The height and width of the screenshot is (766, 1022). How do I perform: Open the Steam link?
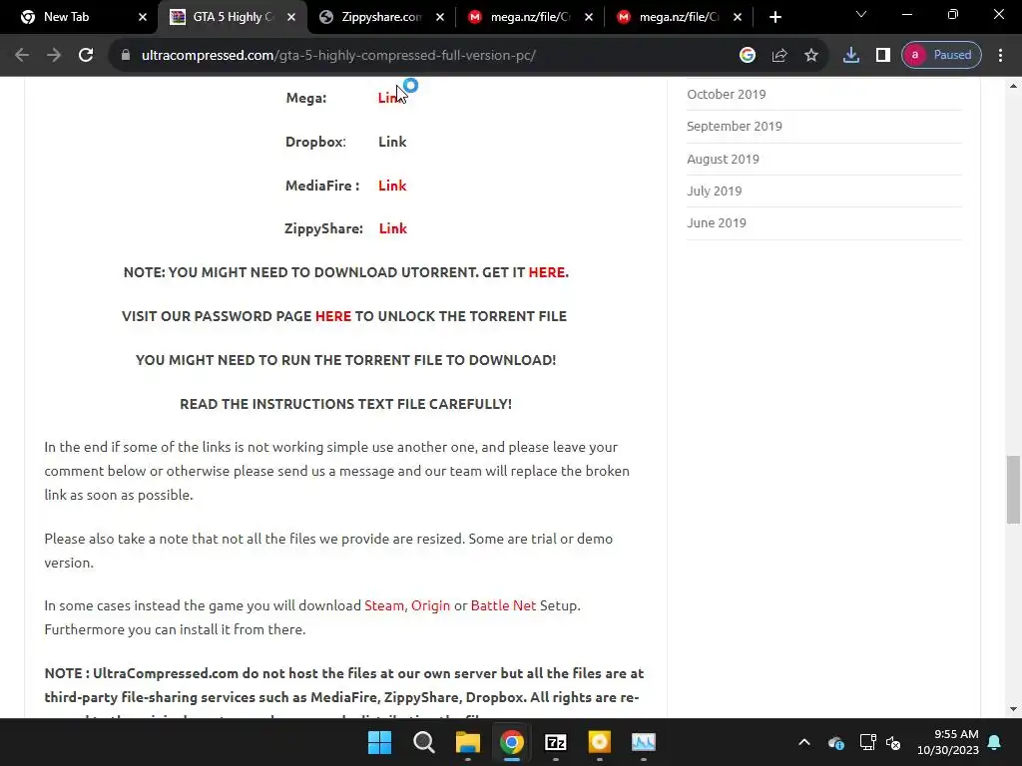coord(384,605)
